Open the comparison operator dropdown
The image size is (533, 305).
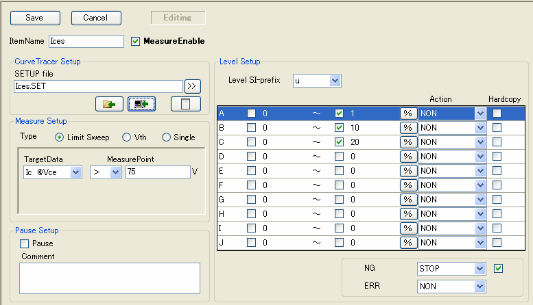(x=116, y=172)
